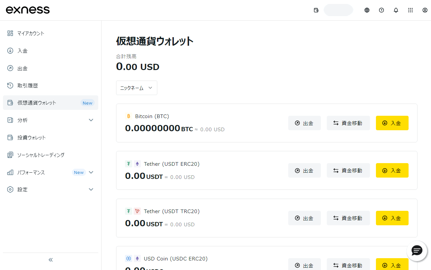Screen dimensions: 431x270
Task: Open the live chat bubble
Action: point(417,251)
